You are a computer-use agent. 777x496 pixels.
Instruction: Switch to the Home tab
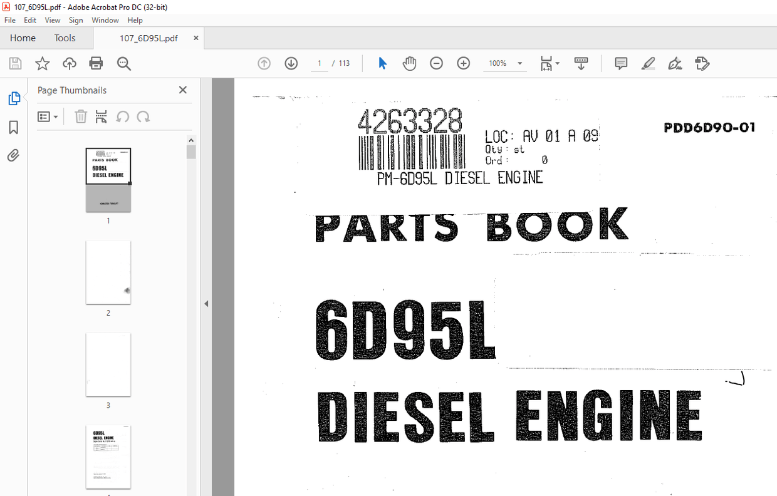[x=23, y=38]
